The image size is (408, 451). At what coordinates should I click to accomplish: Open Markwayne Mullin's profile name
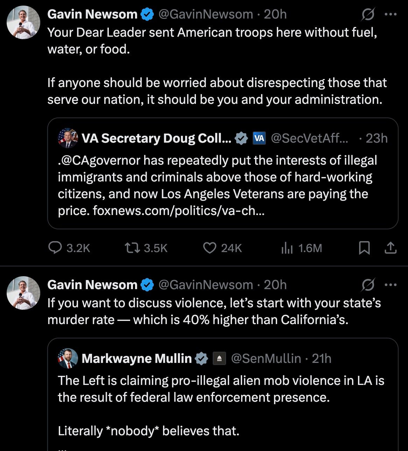click(137, 358)
